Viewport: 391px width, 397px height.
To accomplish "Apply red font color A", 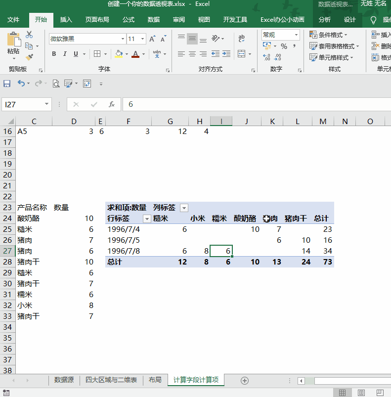I will click(x=135, y=54).
